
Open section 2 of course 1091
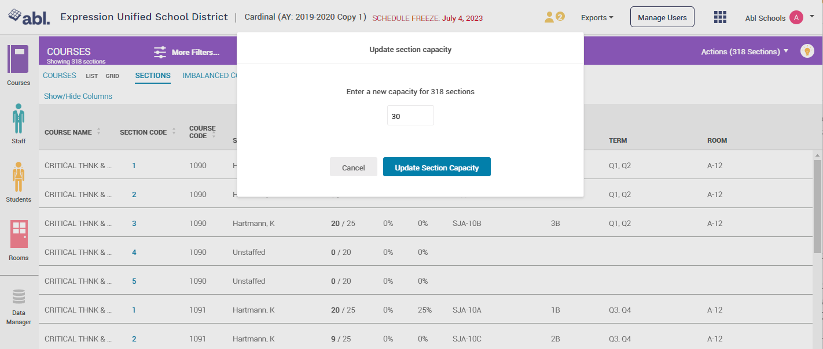tap(134, 339)
